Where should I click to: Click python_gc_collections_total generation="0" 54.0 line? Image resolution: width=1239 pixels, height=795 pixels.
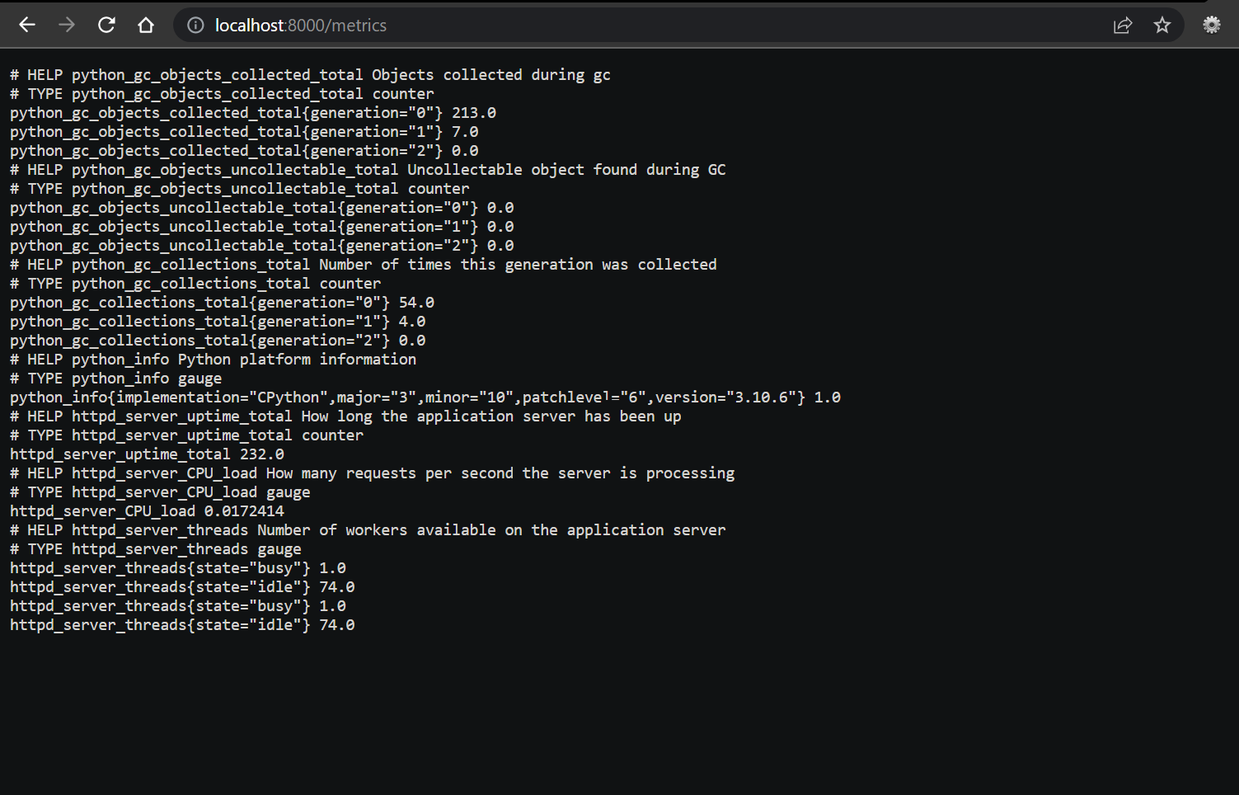222,303
